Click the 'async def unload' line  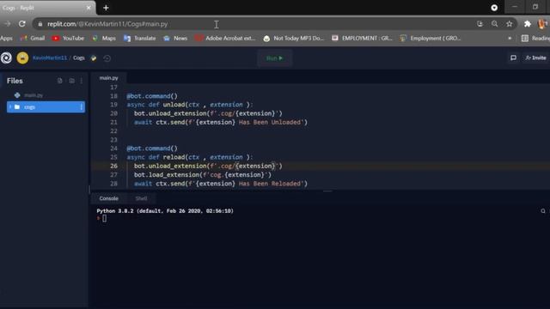pyautogui.click(x=190, y=105)
